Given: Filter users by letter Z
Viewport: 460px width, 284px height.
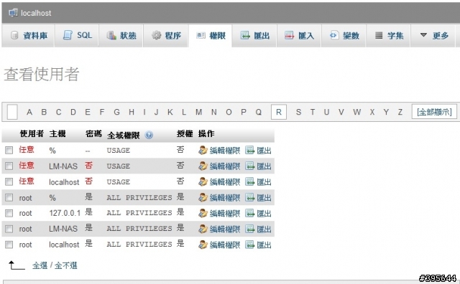Looking at the screenshot, I should pyautogui.click(x=400, y=112).
